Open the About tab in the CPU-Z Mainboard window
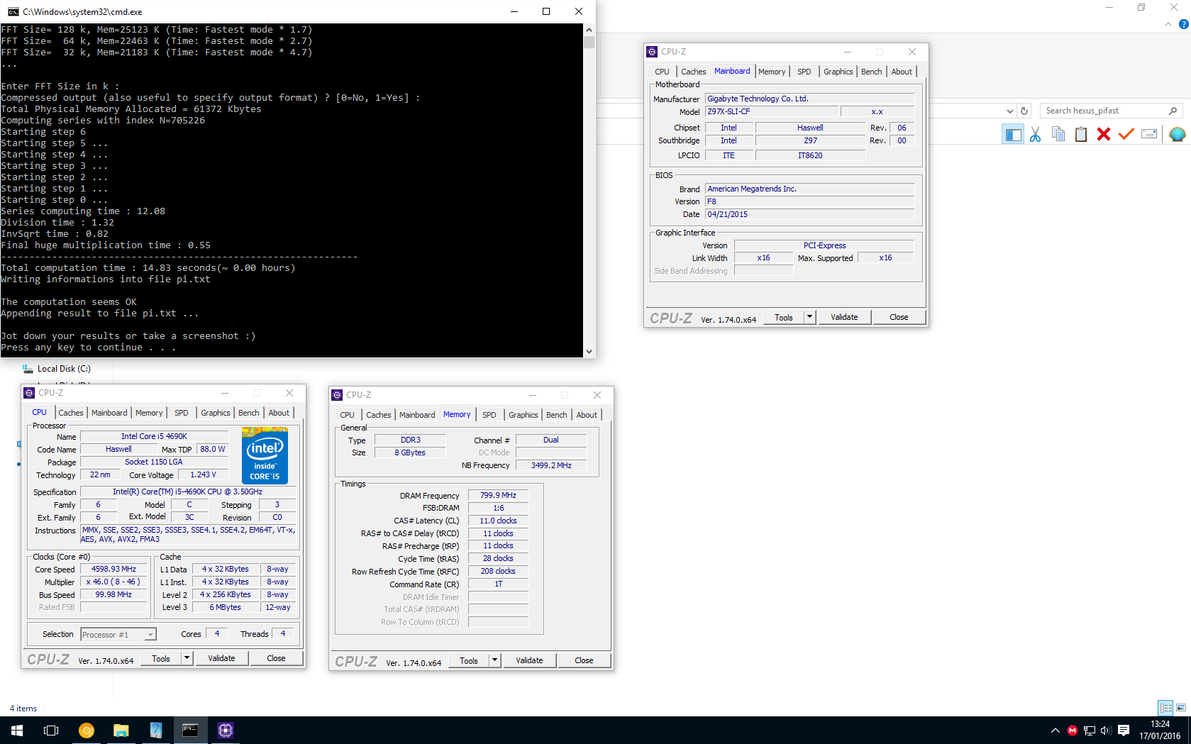1191x744 pixels. pyautogui.click(x=902, y=72)
